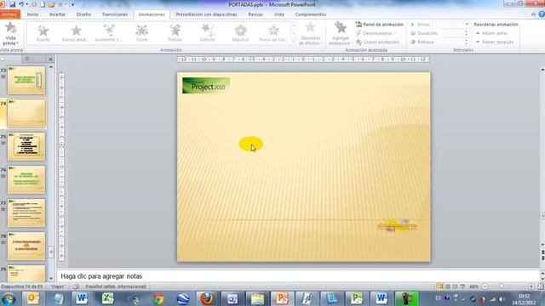The width and height of the screenshot is (545, 306).
Task: Open Presentación con diapositivas tab
Action: point(206,14)
